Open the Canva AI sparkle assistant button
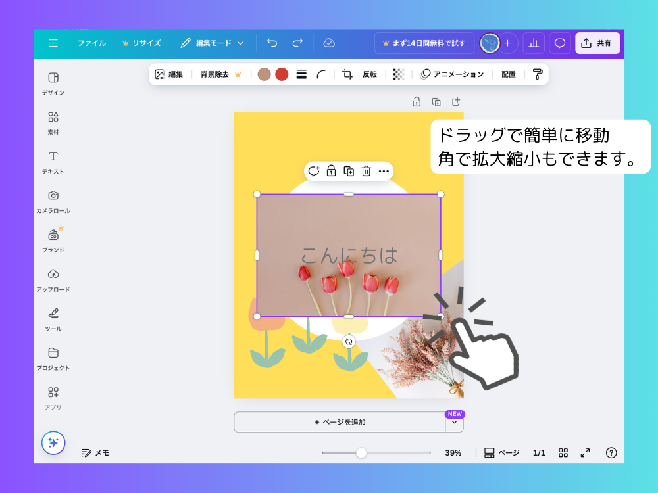This screenshot has width=658, height=493. tap(53, 442)
